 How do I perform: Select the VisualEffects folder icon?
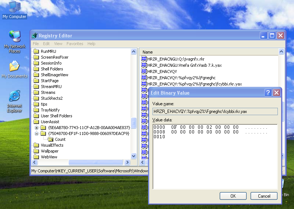click(x=36, y=145)
